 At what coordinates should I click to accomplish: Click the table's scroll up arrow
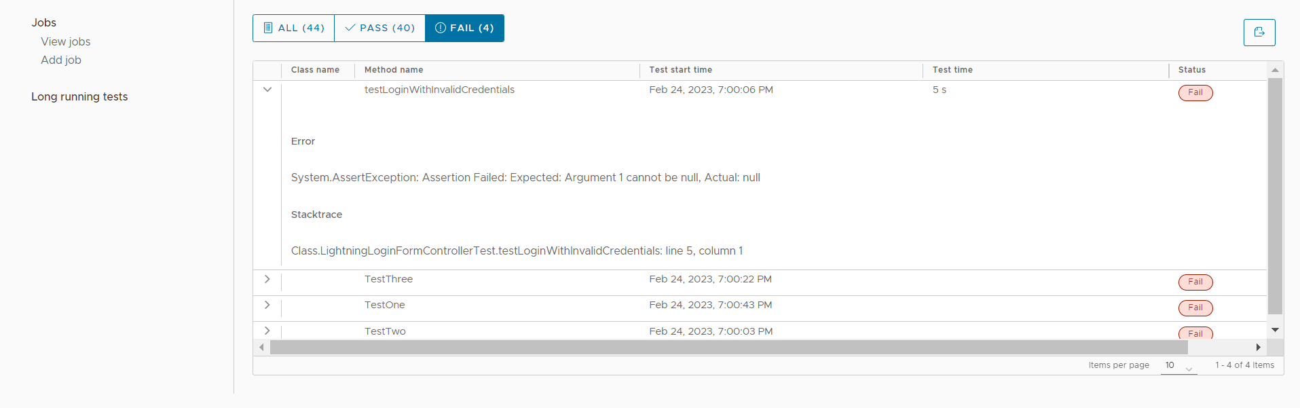[x=1275, y=70]
